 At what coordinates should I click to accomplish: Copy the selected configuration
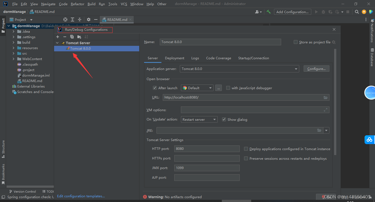pos(72,37)
